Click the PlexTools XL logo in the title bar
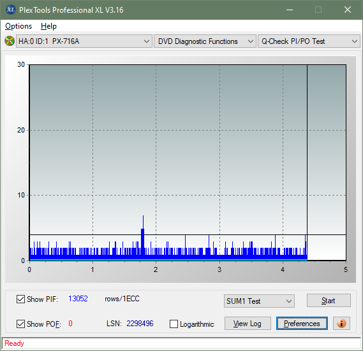363x351 pixels. pyautogui.click(x=10, y=10)
